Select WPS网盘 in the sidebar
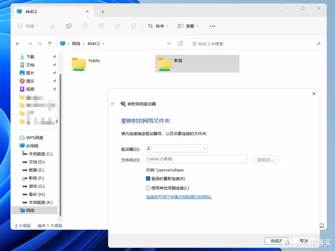 tap(35, 138)
